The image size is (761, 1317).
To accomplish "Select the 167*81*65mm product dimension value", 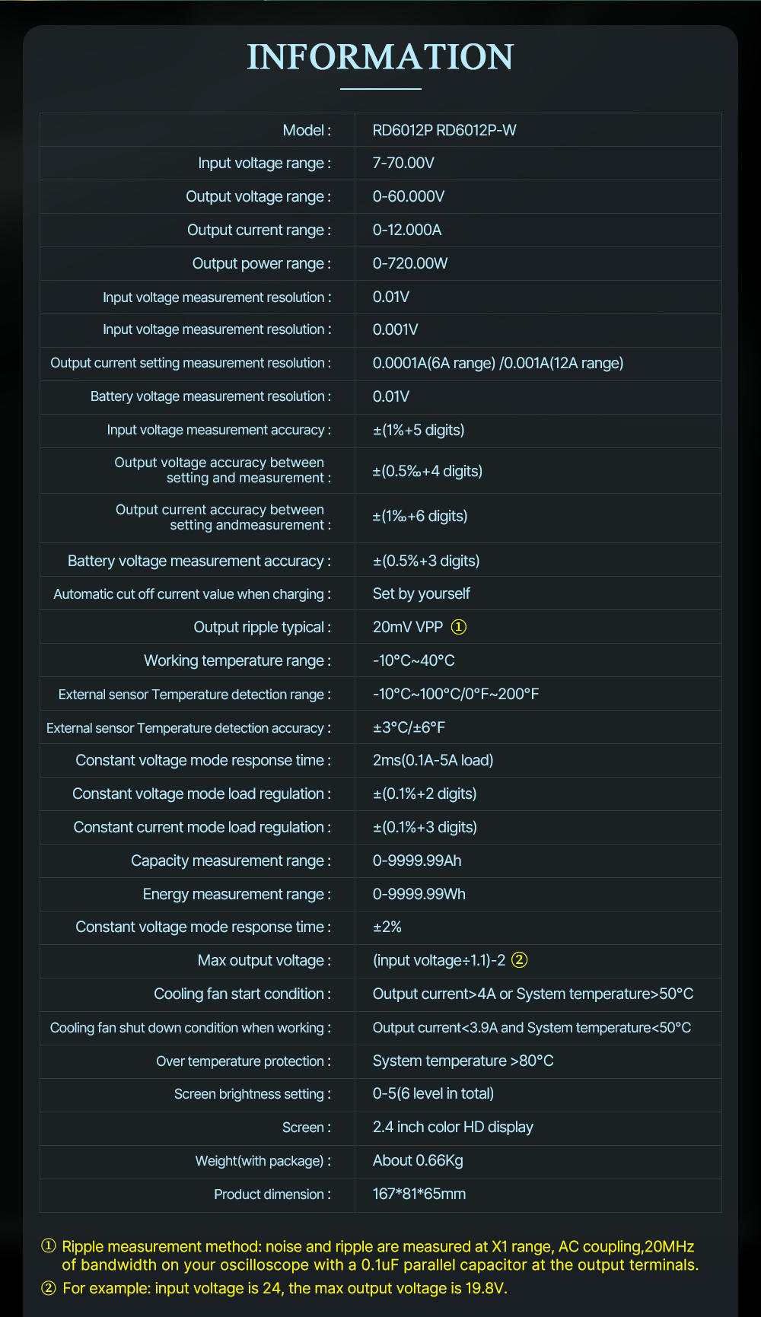I will tap(419, 1194).
